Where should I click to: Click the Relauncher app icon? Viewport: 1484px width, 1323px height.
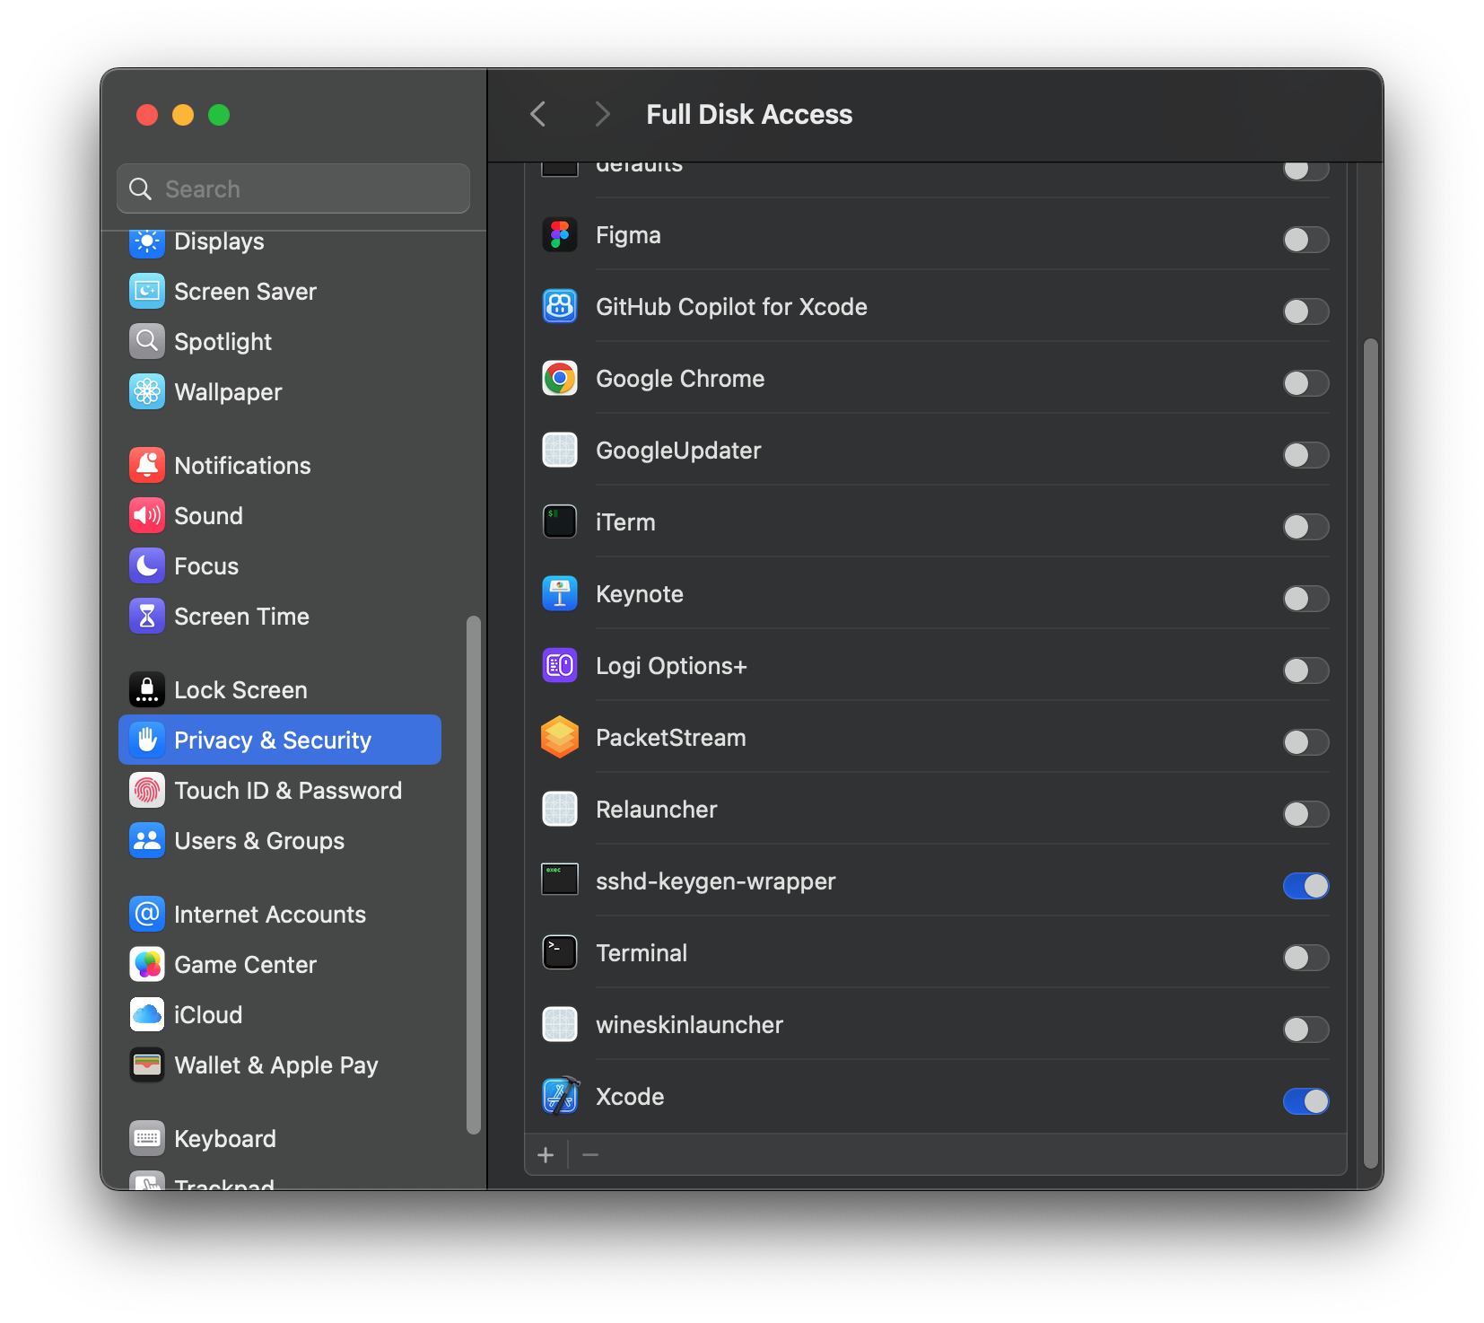point(560,810)
